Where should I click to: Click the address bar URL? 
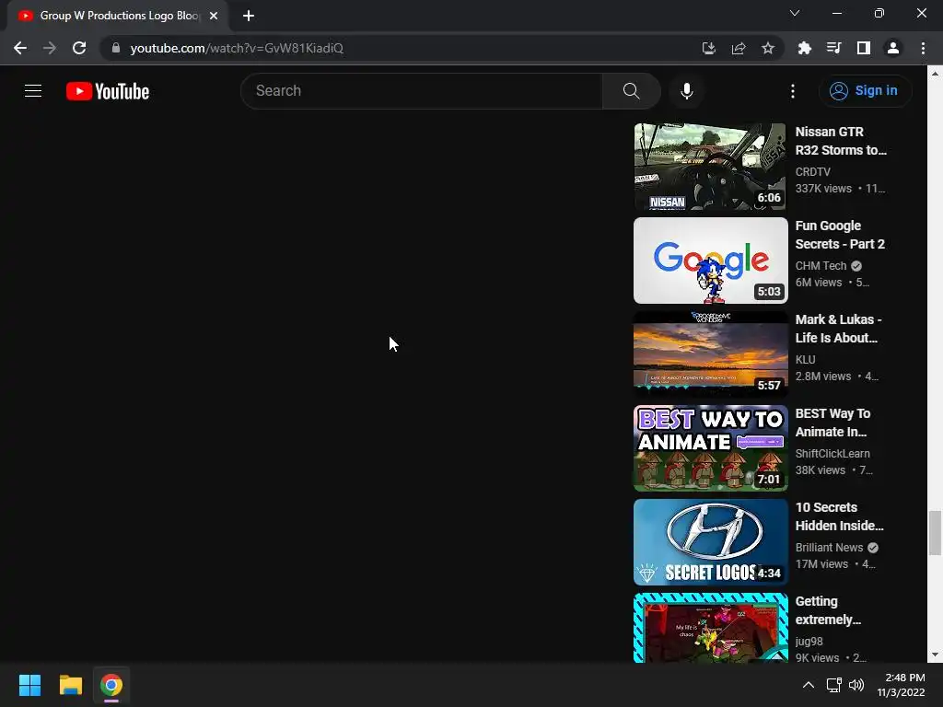(x=237, y=48)
